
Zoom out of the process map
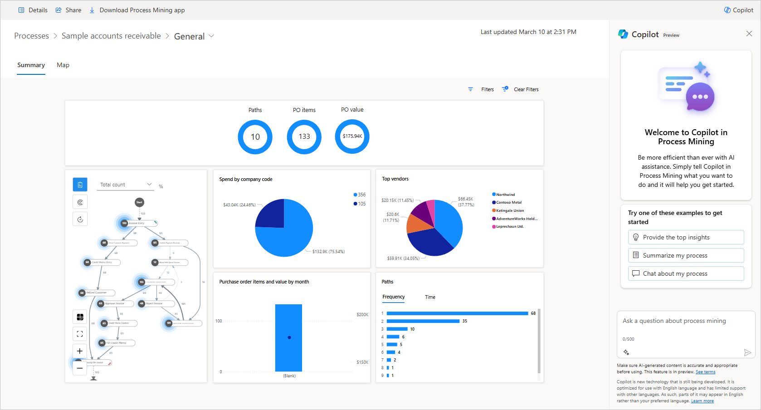point(80,367)
